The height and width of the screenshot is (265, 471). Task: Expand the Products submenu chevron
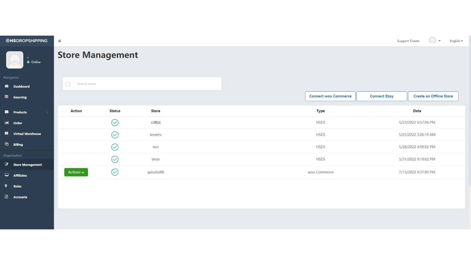coord(47,112)
